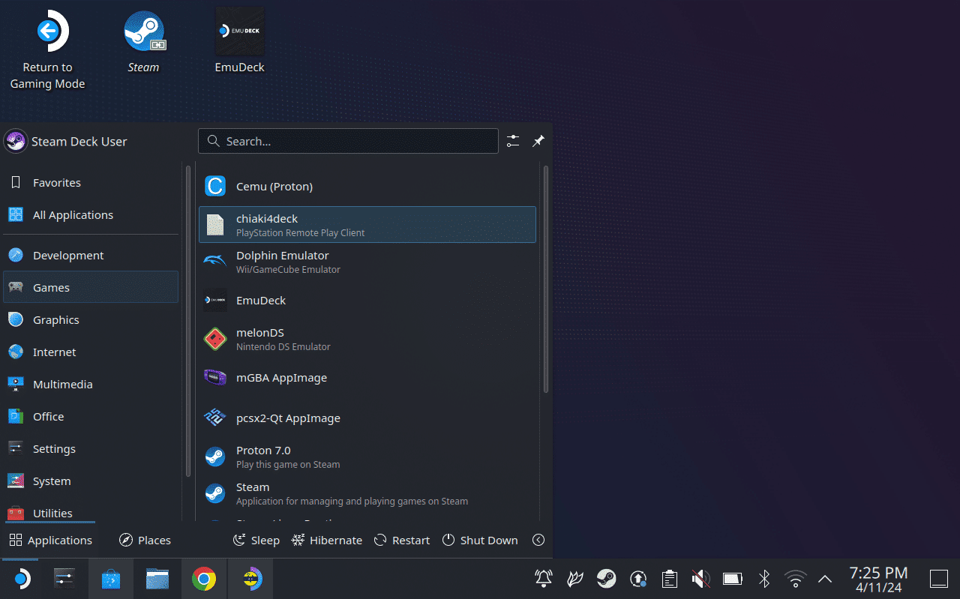Open Wi-Fi networks tray icon
960x599 pixels.
795,579
